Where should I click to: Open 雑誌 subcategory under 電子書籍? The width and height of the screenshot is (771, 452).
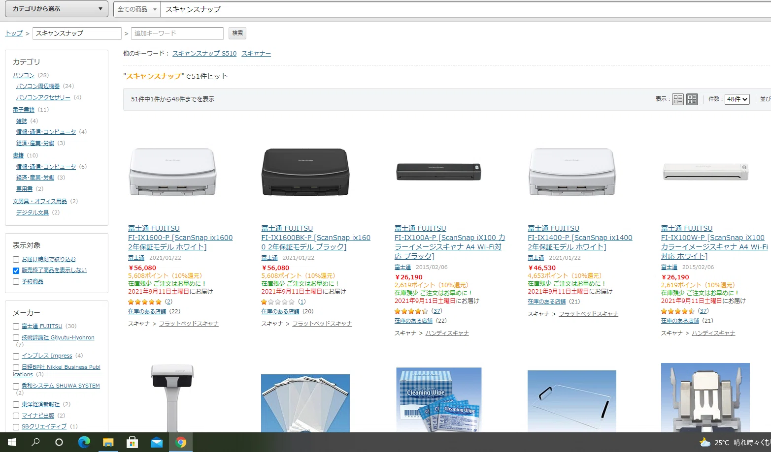click(x=22, y=121)
